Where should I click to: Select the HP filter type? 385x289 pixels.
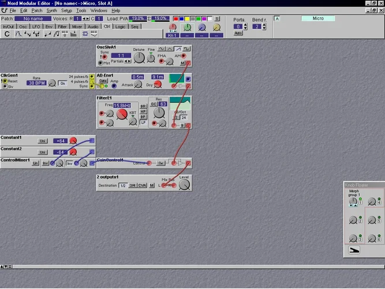point(143,111)
